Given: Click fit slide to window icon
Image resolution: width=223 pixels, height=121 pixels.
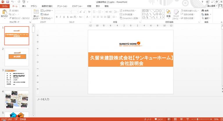Looking at the screenshot, I should 222,119.
